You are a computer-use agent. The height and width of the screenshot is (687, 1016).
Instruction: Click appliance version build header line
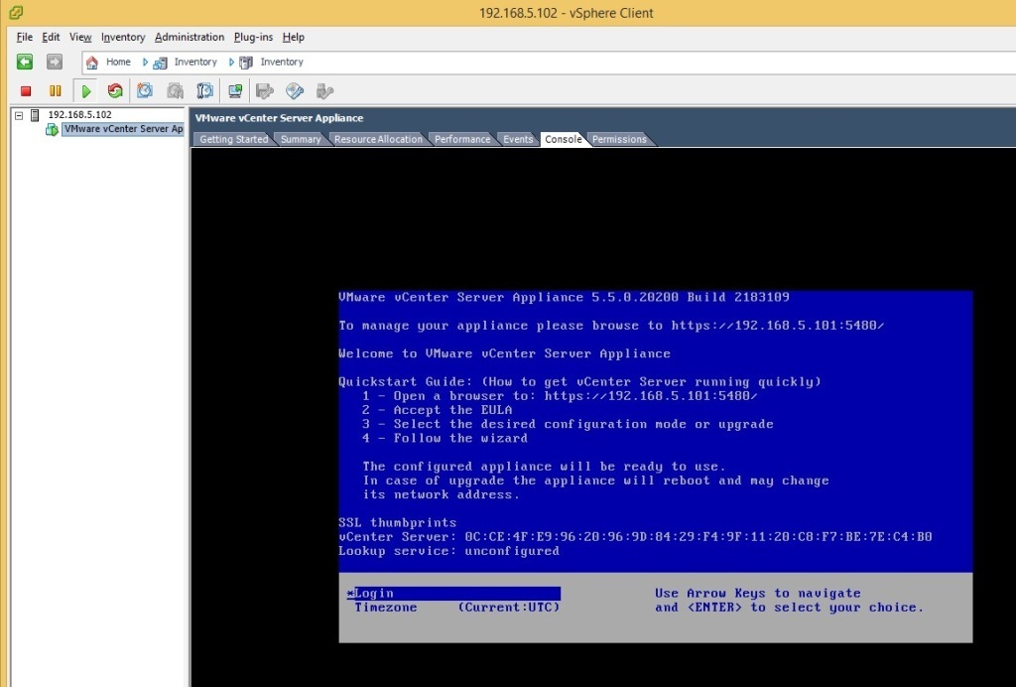tap(564, 298)
